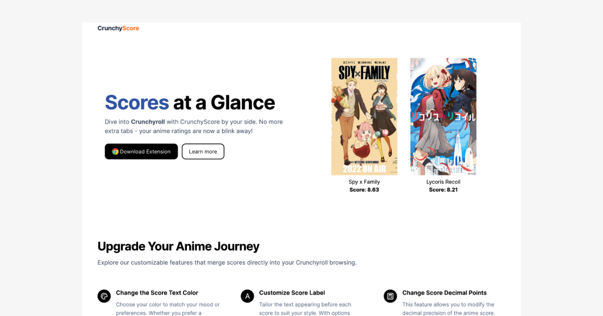The width and height of the screenshot is (603, 316).
Task: Click the Chrome icon in Download button
Action: pos(115,151)
